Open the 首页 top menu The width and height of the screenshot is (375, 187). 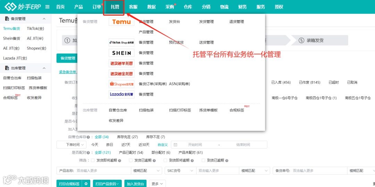(x=60, y=7)
